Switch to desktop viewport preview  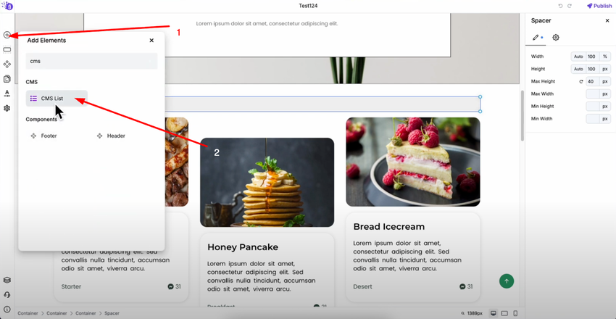pyautogui.click(x=493, y=313)
